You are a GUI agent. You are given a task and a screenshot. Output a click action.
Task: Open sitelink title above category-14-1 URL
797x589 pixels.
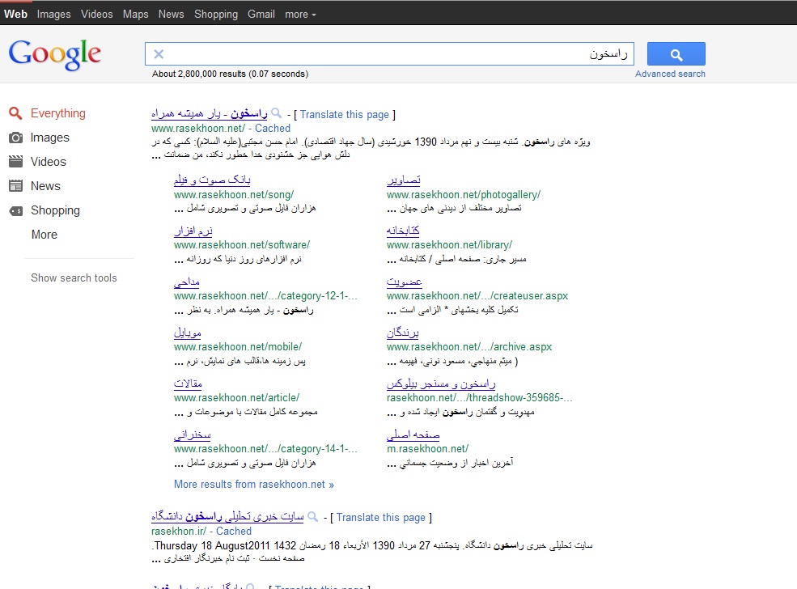click(192, 435)
